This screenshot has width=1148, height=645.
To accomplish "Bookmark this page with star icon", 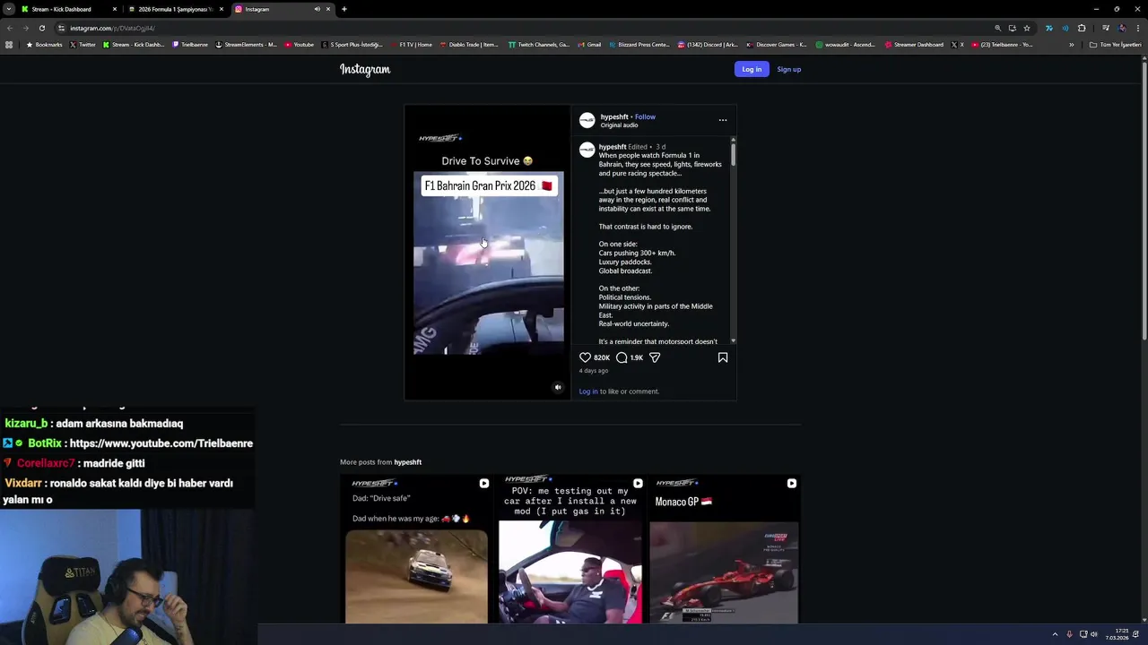I will pyautogui.click(x=1027, y=28).
